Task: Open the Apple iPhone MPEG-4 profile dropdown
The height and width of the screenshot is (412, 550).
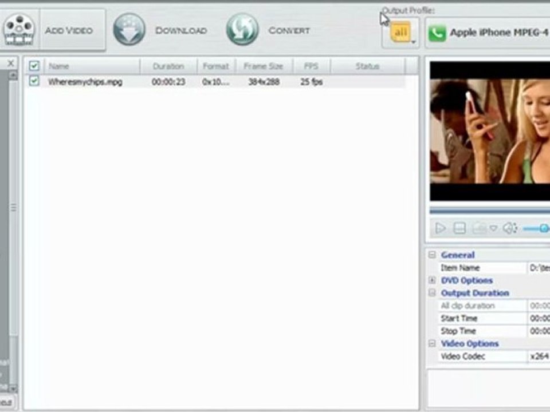Action: tap(488, 33)
